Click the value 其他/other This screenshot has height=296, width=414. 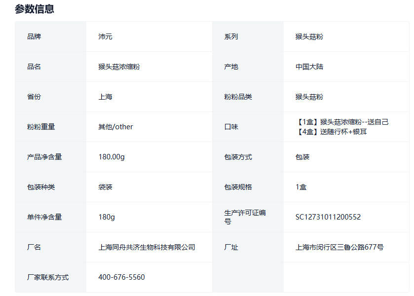click(115, 127)
